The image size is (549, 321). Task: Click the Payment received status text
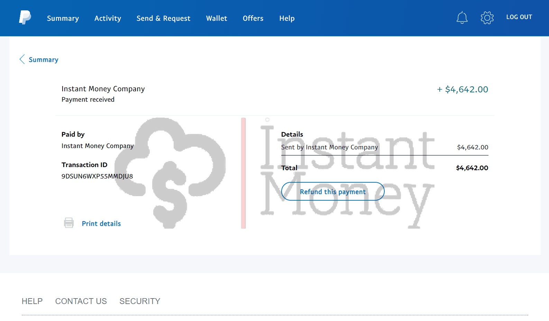pyautogui.click(x=88, y=100)
